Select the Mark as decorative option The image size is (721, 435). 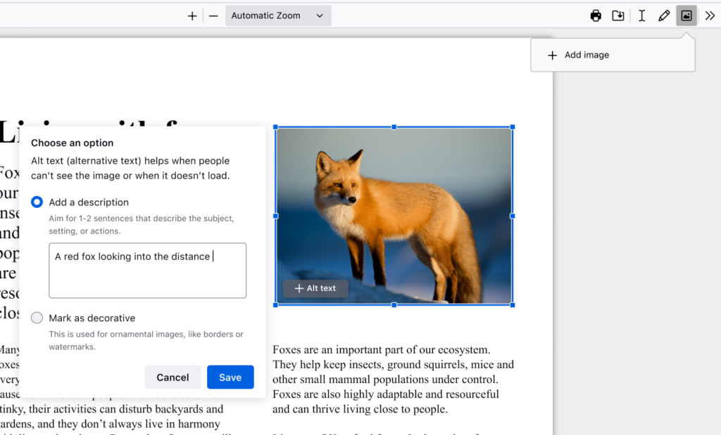click(37, 318)
